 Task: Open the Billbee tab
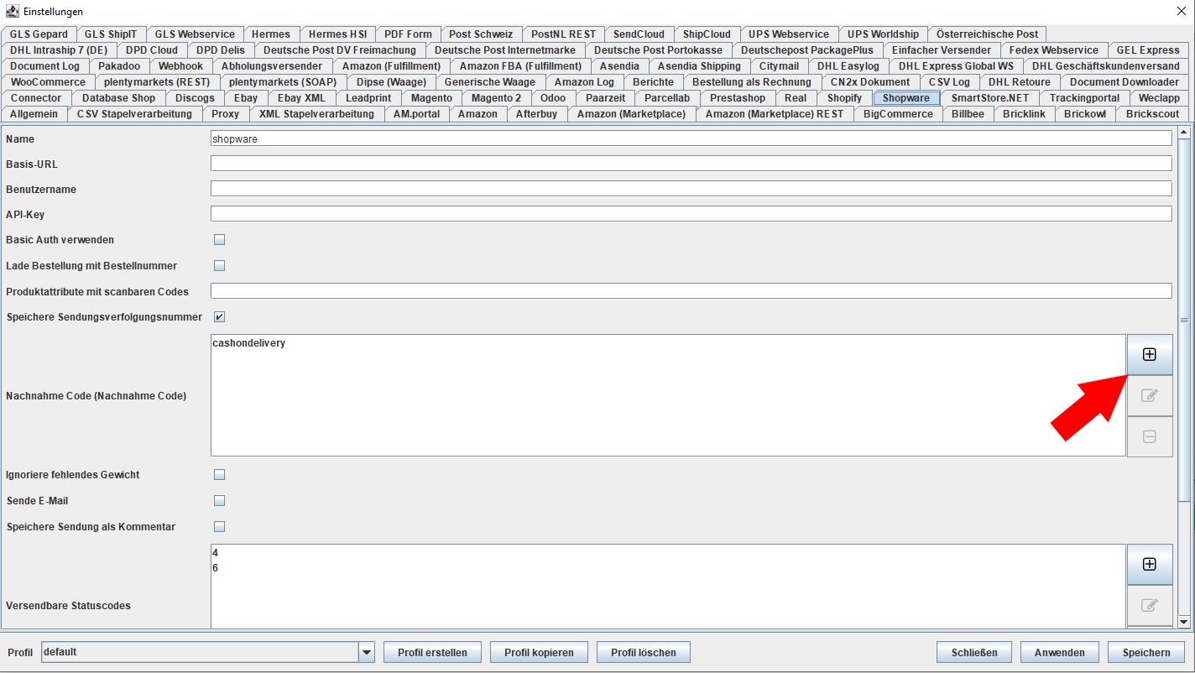968,114
